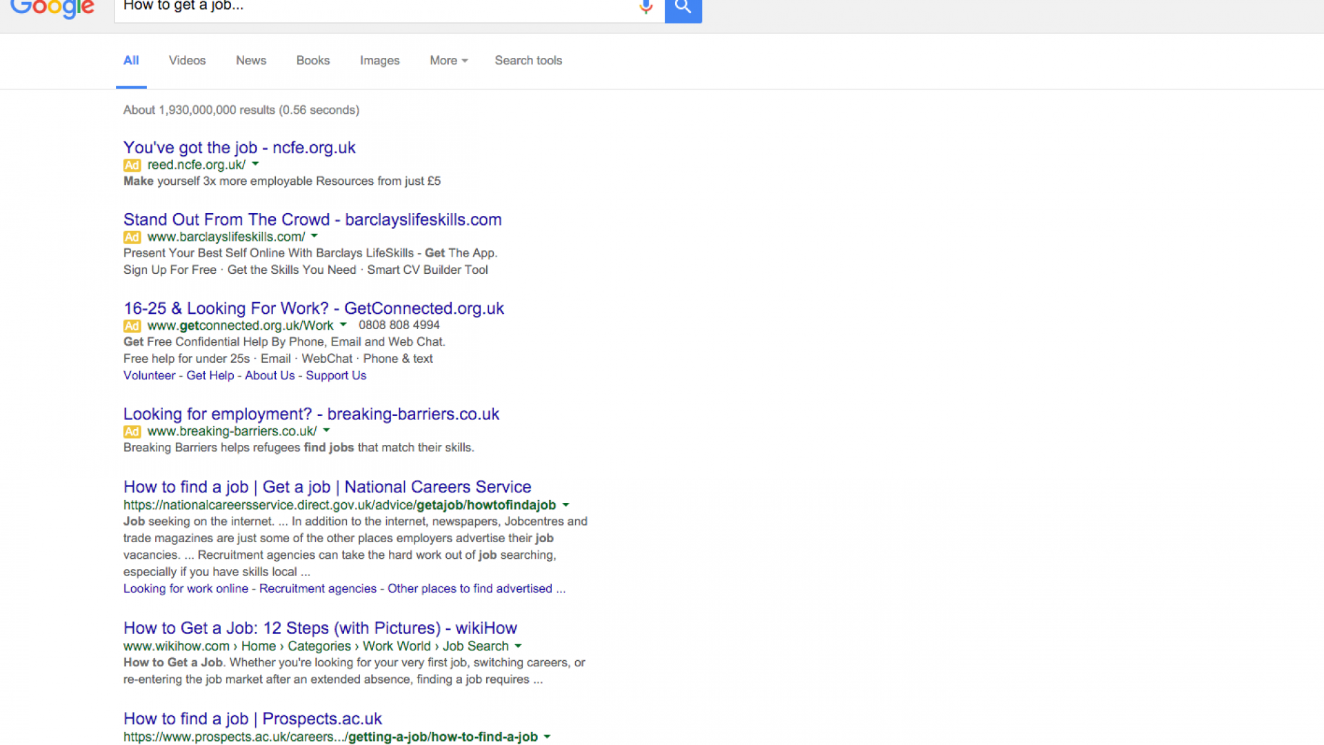The height and width of the screenshot is (745, 1324).
Task: Click 'Make yourself 3x more employable' ad description
Action: (x=282, y=181)
